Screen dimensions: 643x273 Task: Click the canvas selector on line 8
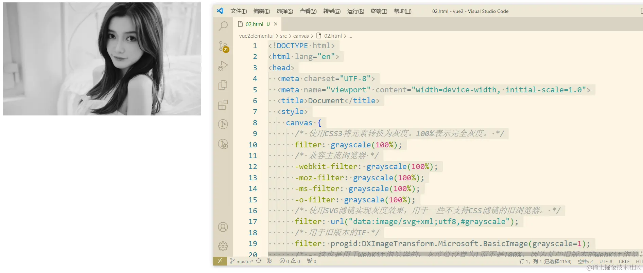299,123
